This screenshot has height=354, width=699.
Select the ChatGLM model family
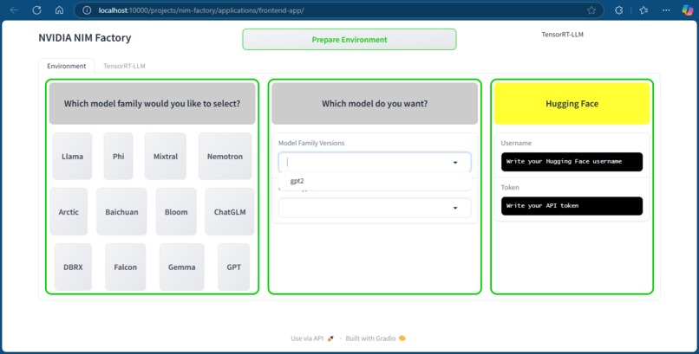(230, 212)
